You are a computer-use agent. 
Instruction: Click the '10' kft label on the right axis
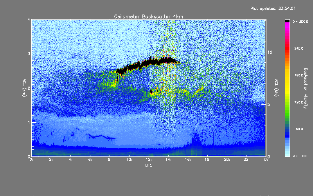[x=270, y=52]
